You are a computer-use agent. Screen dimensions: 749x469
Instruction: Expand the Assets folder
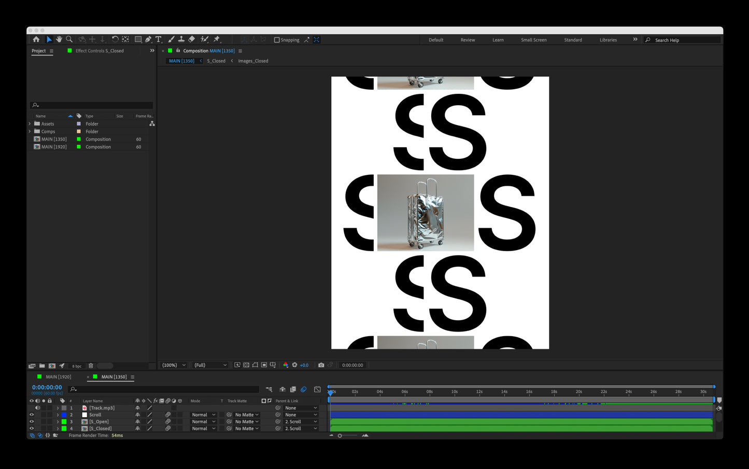coord(30,123)
